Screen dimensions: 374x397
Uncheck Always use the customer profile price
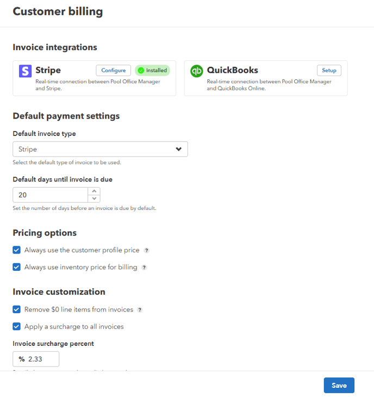[17, 250]
